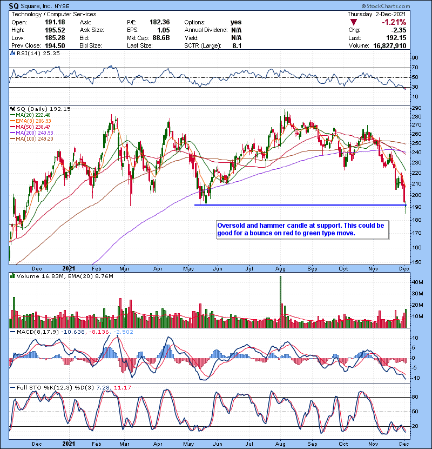Image resolution: width=432 pixels, height=449 pixels.
Task: Select the Chg value -2.35
Action: pos(399,30)
